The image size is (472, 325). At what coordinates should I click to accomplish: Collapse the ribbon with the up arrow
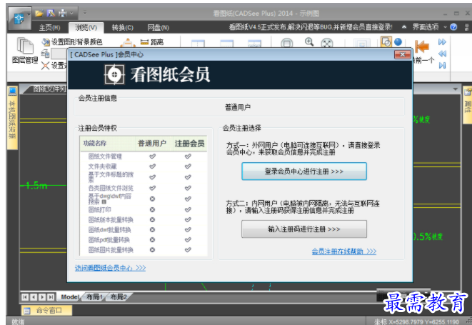point(404,27)
